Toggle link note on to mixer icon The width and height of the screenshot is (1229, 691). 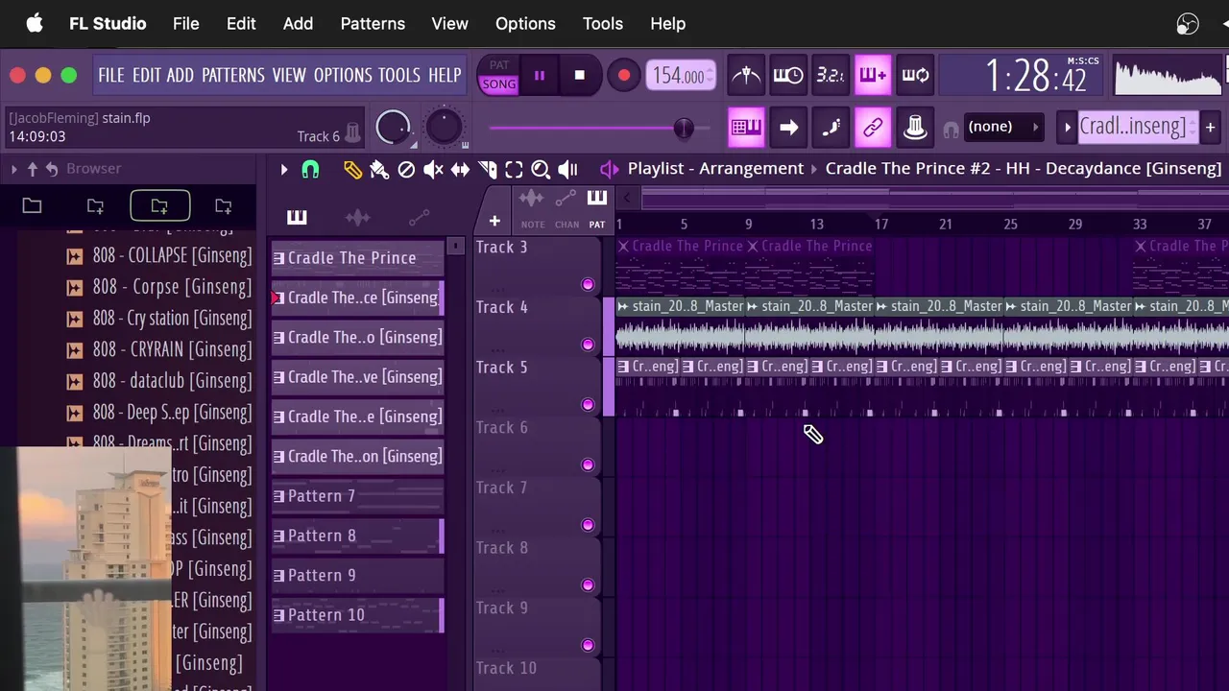pos(873,127)
